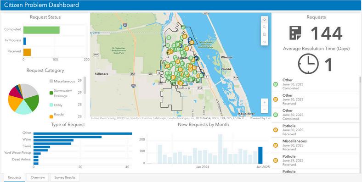
Task: Select the Water bar in Type of Request
Action: pyautogui.click(x=54, y=140)
